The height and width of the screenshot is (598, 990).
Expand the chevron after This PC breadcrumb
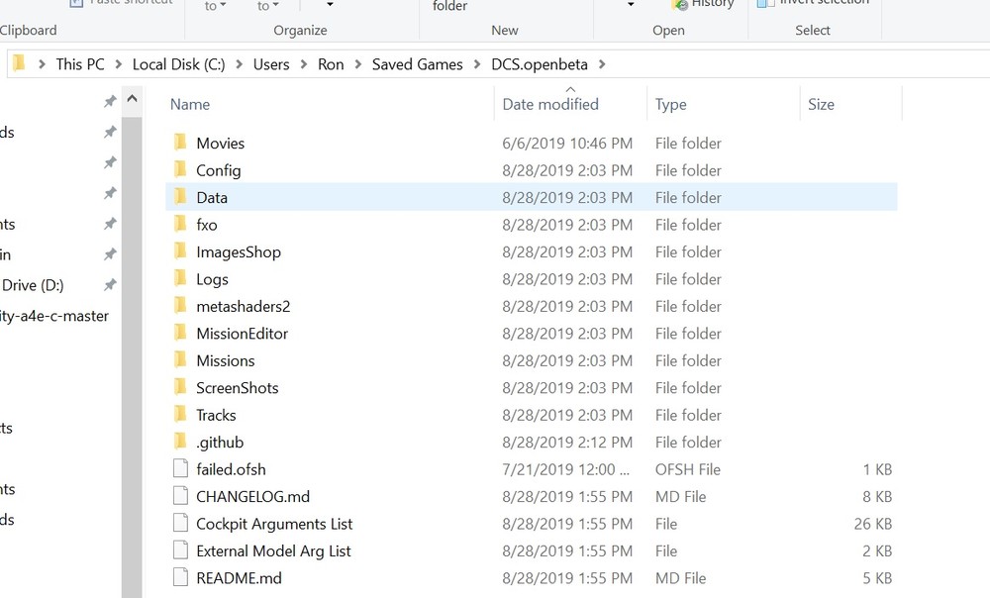119,64
